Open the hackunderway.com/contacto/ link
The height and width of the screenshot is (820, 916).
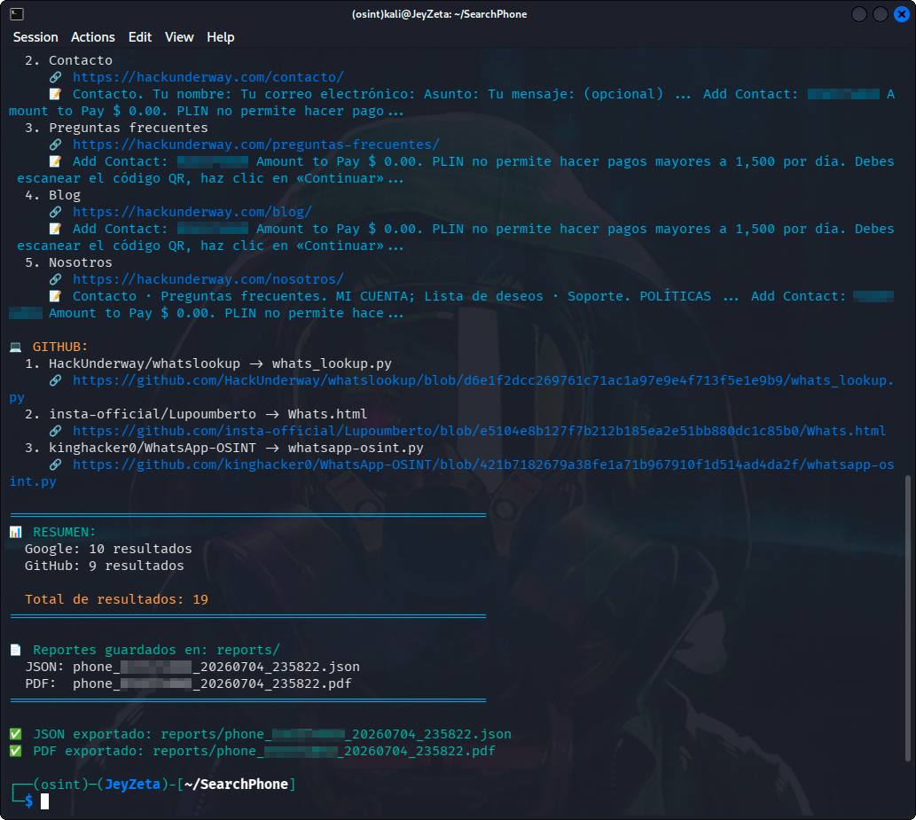208,77
